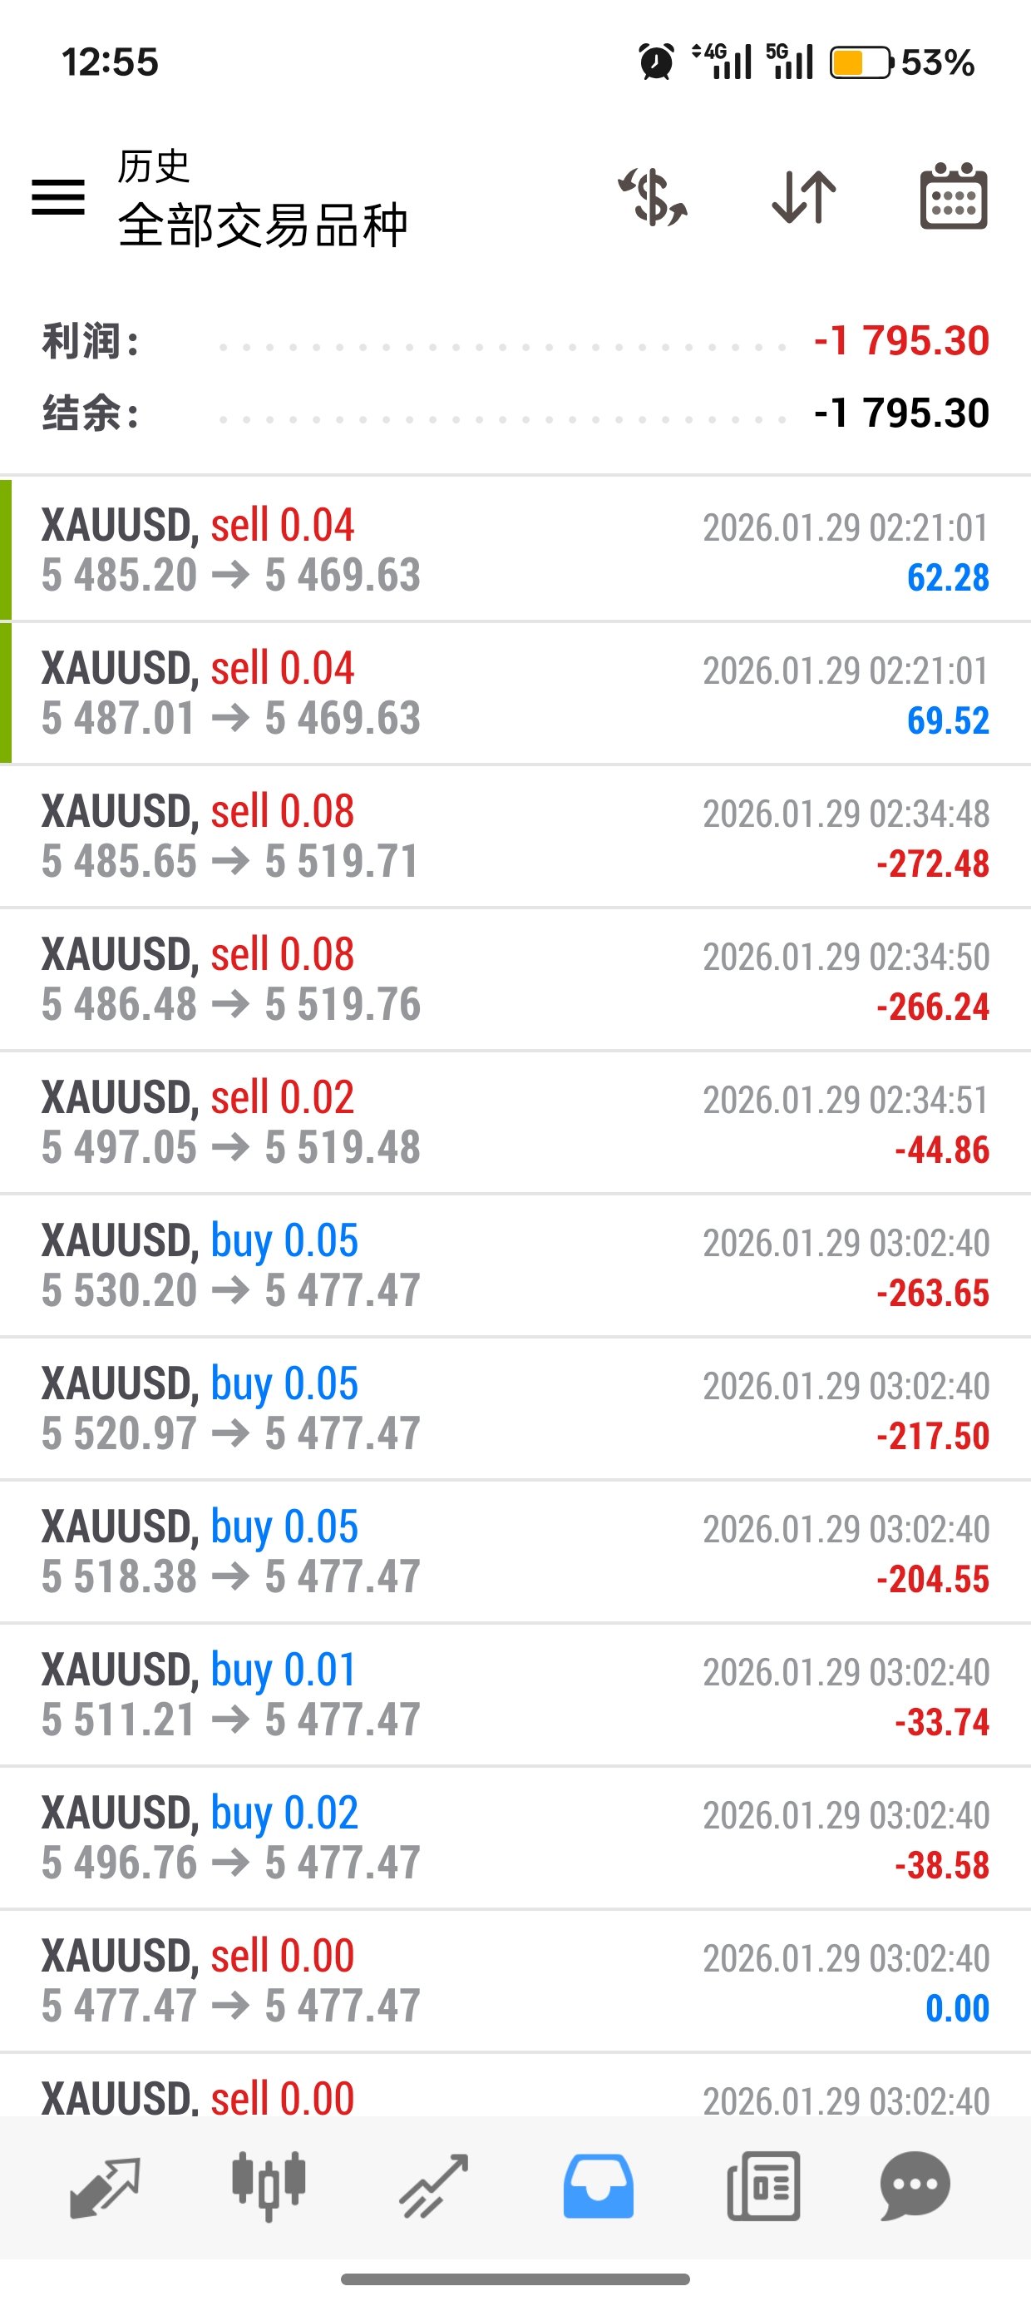Select the History inbox tab
1031x2306 pixels.
coord(598,2187)
